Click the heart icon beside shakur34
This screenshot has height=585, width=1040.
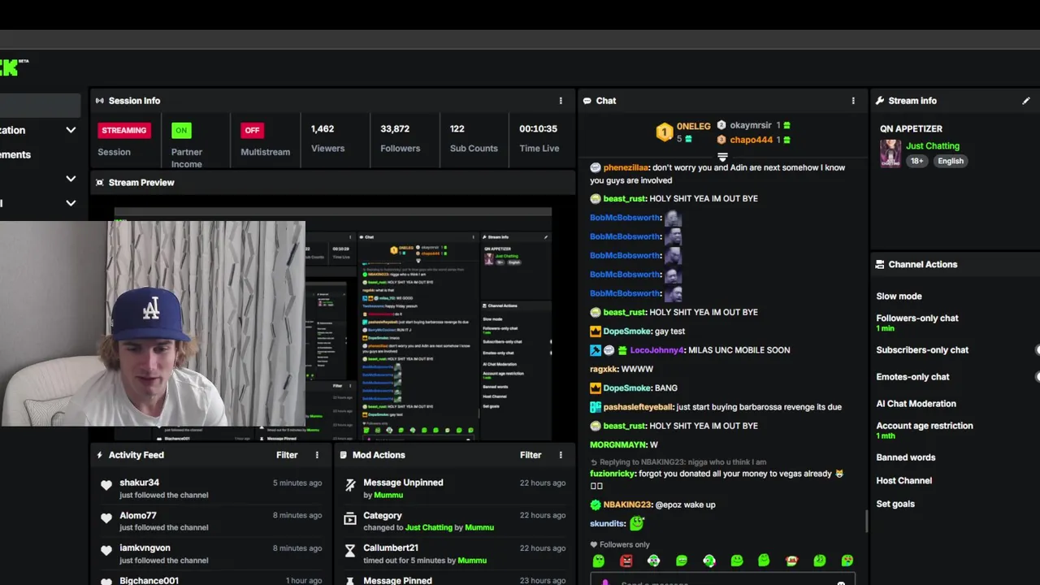tap(106, 485)
